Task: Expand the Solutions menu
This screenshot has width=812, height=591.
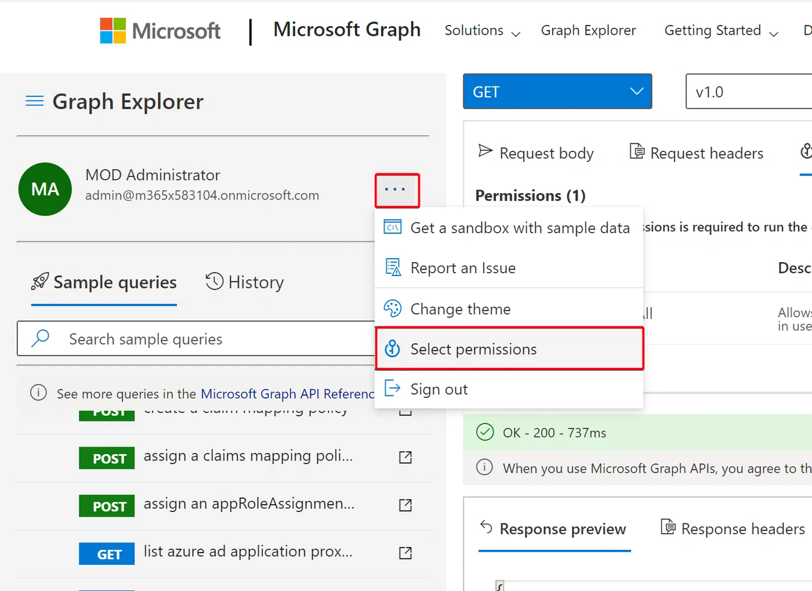Action: click(x=483, y=31)
